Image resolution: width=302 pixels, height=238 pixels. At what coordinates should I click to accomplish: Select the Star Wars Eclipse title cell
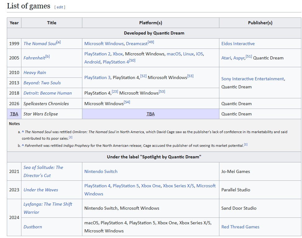[52, 114]
